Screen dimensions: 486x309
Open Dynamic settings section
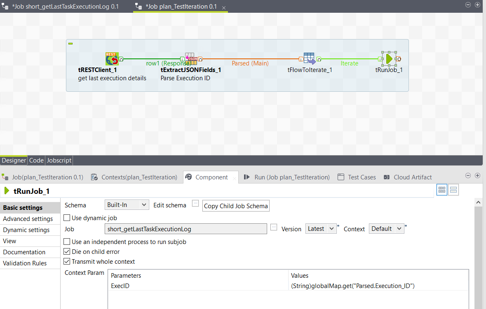[30, 230]
